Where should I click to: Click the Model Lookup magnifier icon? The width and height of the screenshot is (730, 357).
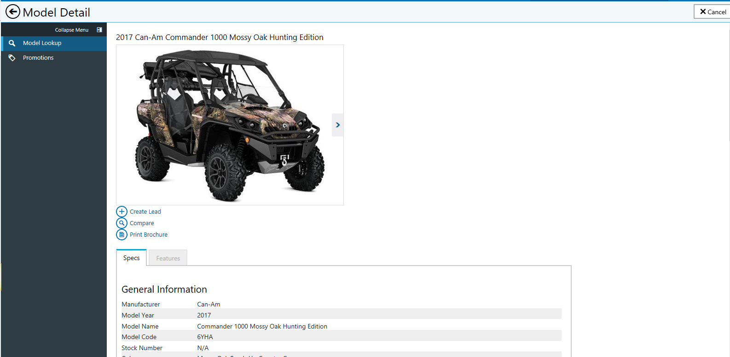click(x=12, y=43)
